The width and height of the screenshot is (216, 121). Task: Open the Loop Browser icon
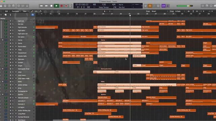(211, 6)
